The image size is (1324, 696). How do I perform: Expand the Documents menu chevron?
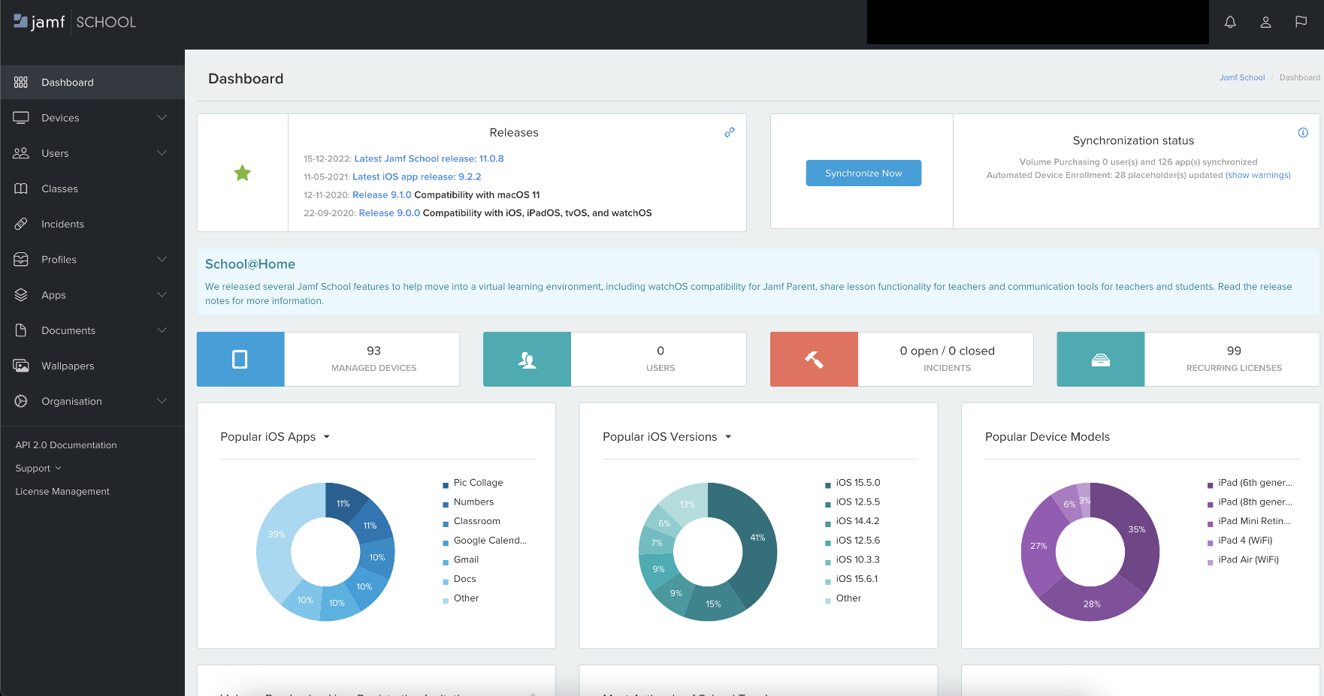click(162, 330)
